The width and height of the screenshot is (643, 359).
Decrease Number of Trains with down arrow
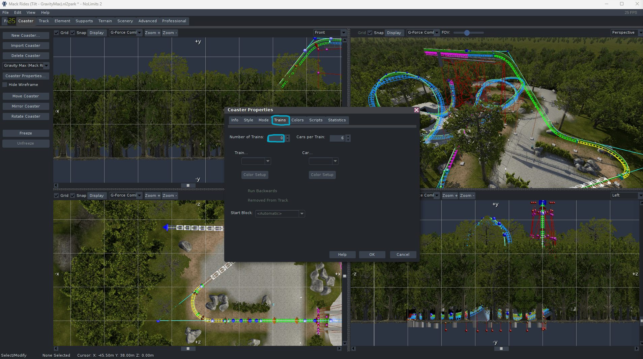[x=288, y=140]
